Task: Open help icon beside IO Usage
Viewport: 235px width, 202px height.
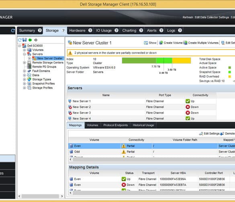Action: click(116, 31)
